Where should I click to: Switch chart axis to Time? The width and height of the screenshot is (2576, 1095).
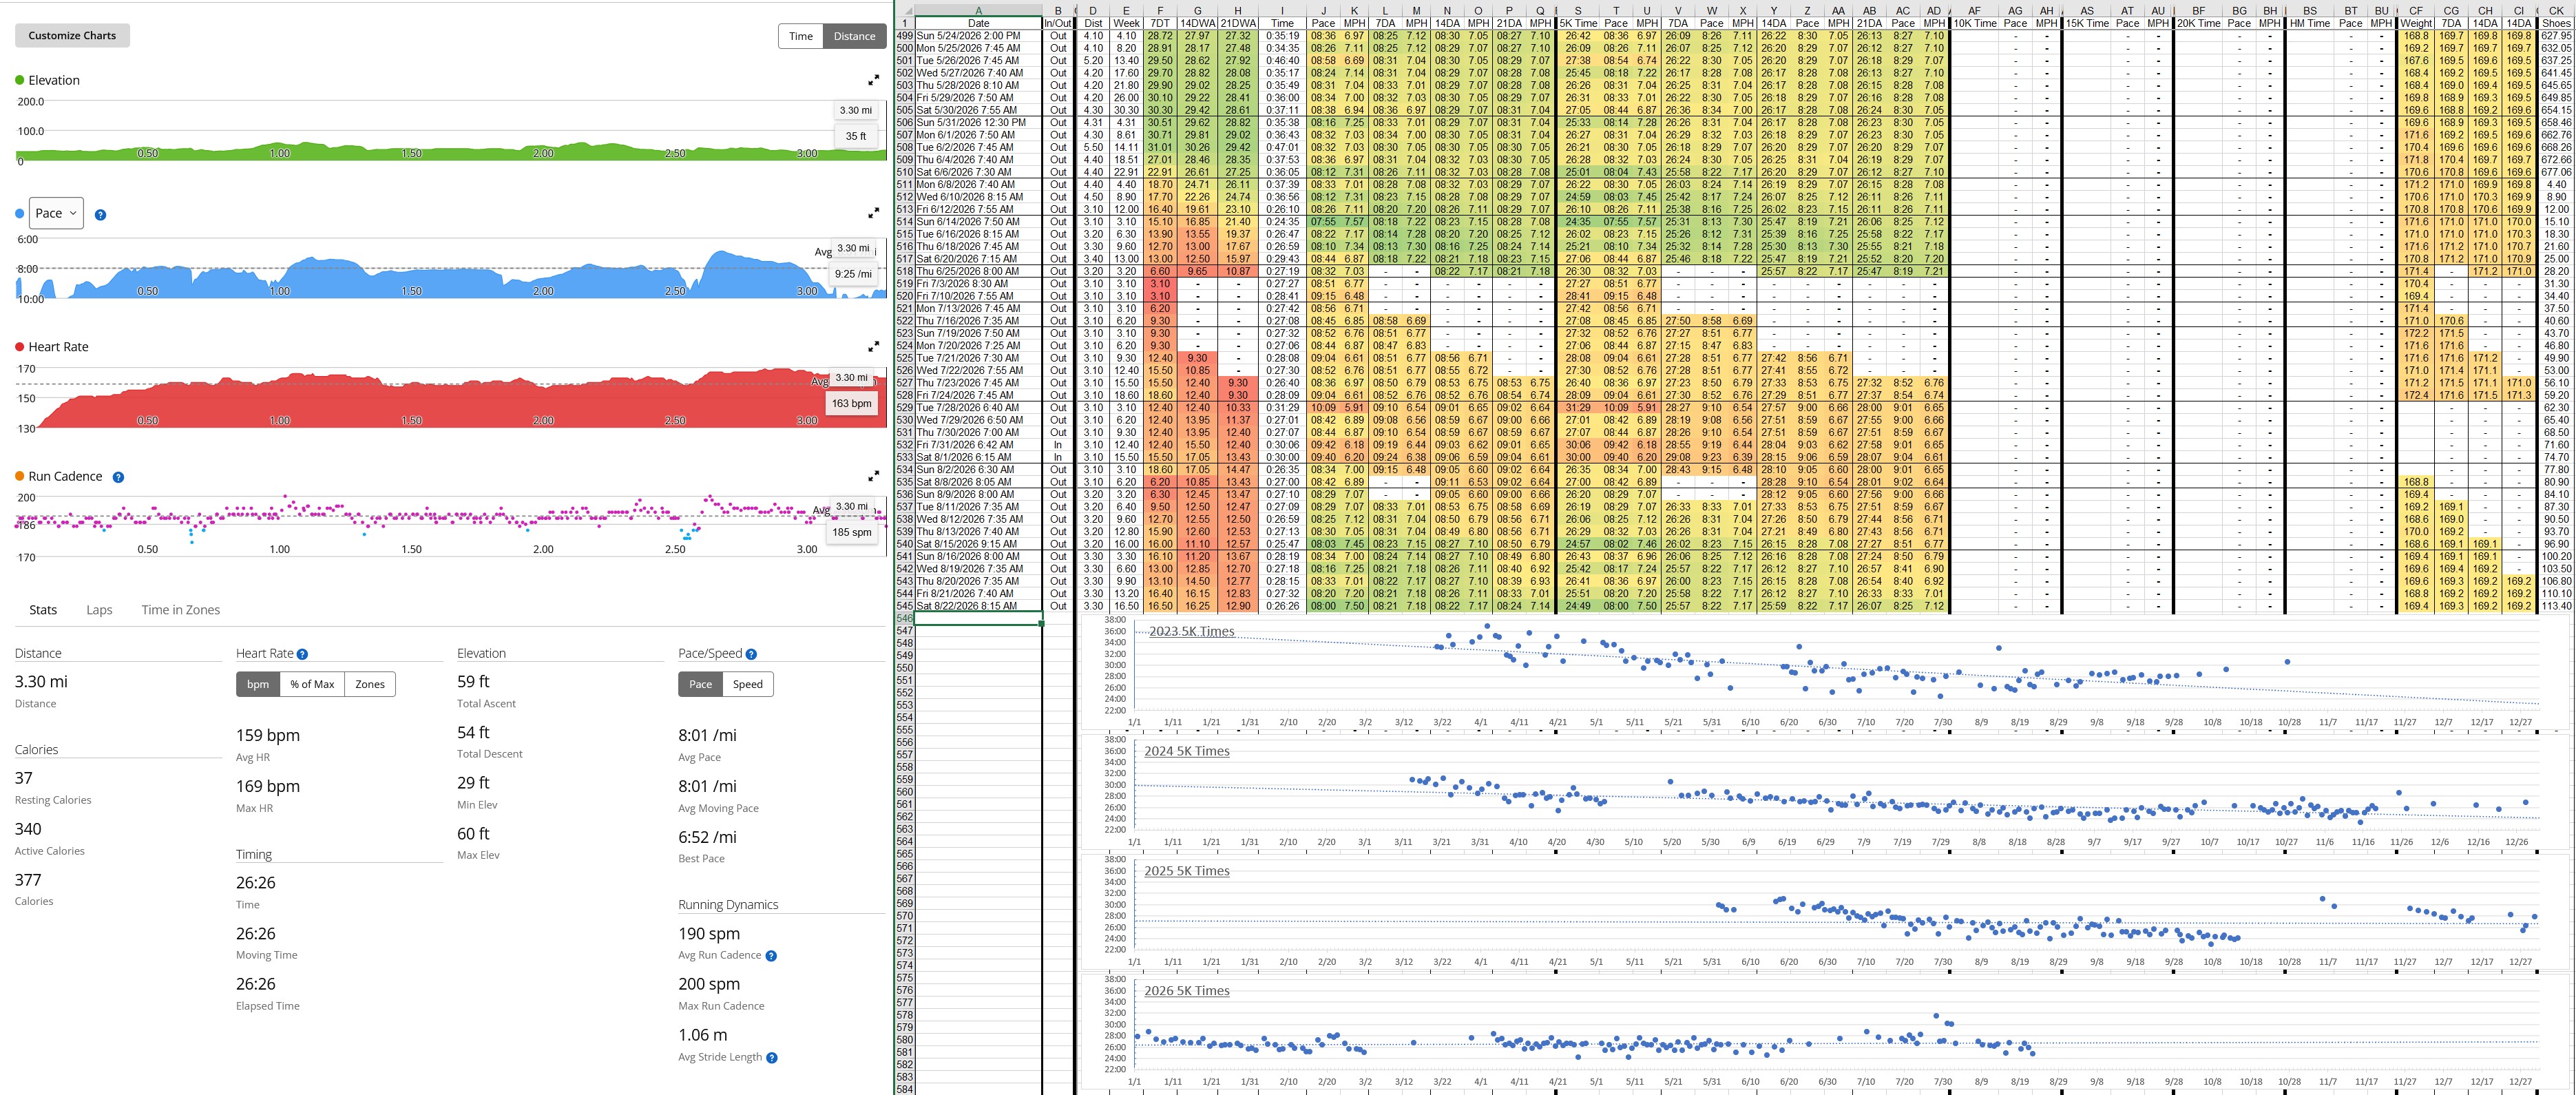[801, 36]
